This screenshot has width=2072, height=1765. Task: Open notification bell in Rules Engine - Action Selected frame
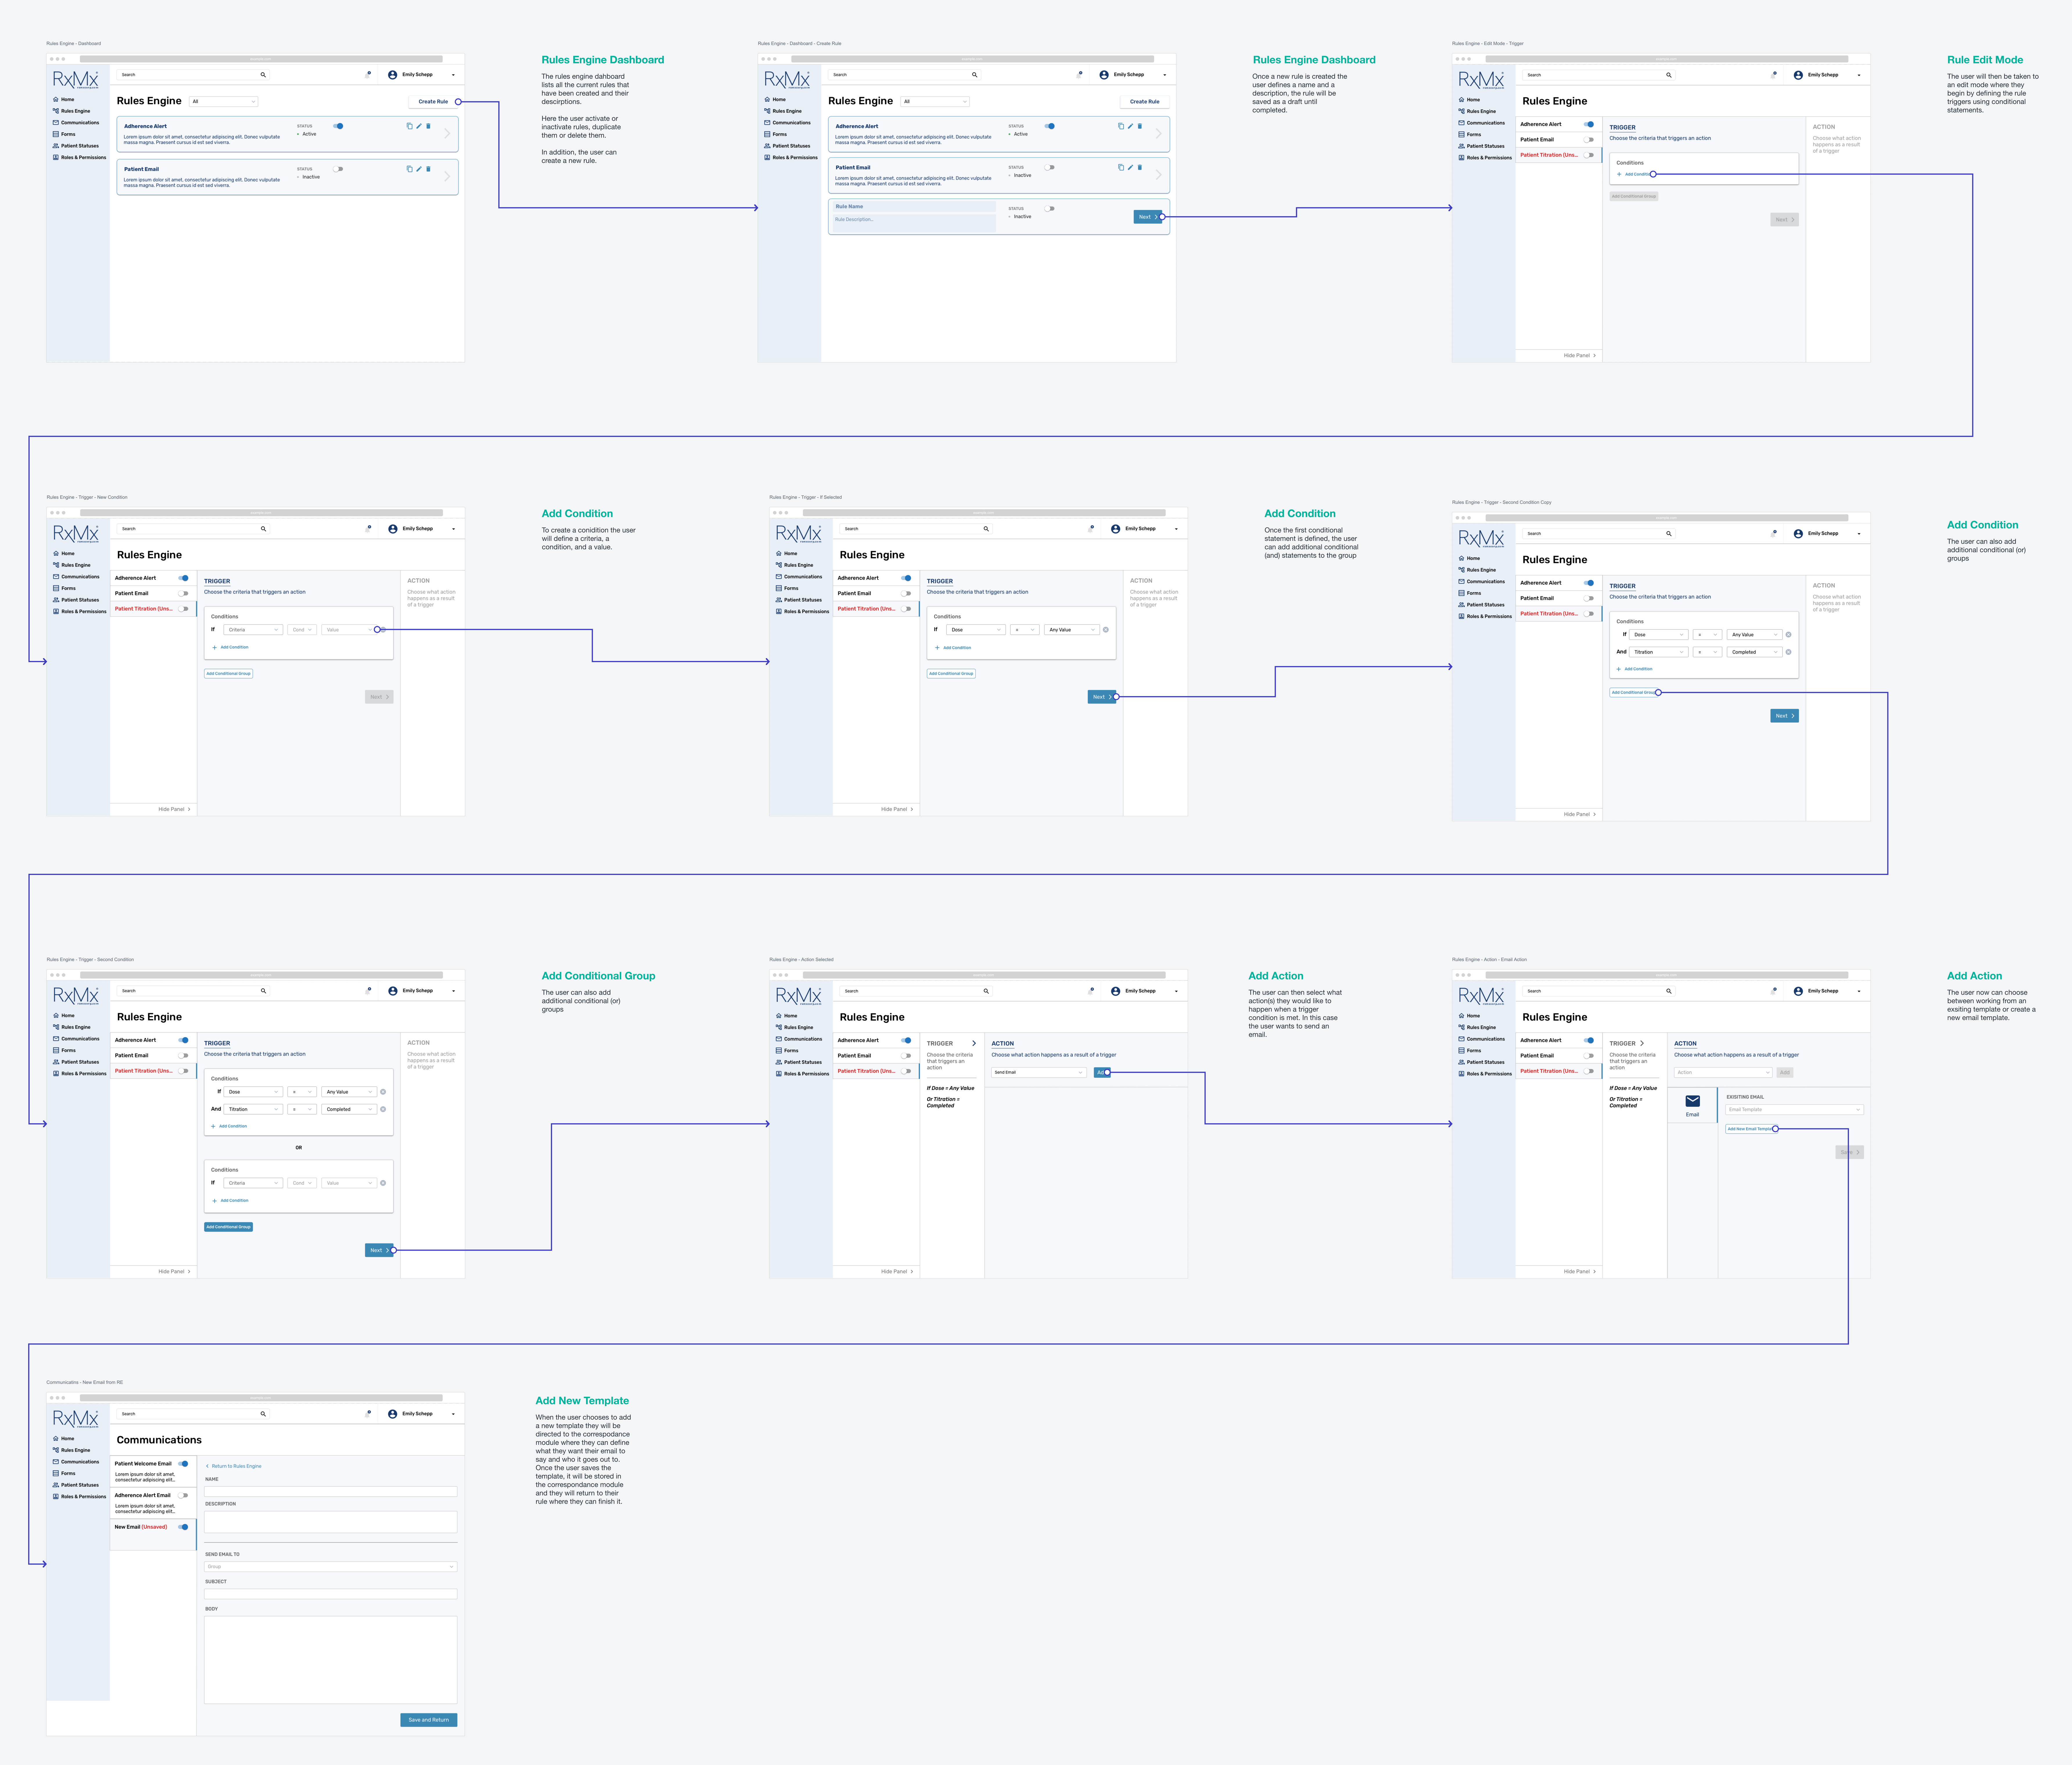pyautogui.click(x=1091, y=991)
